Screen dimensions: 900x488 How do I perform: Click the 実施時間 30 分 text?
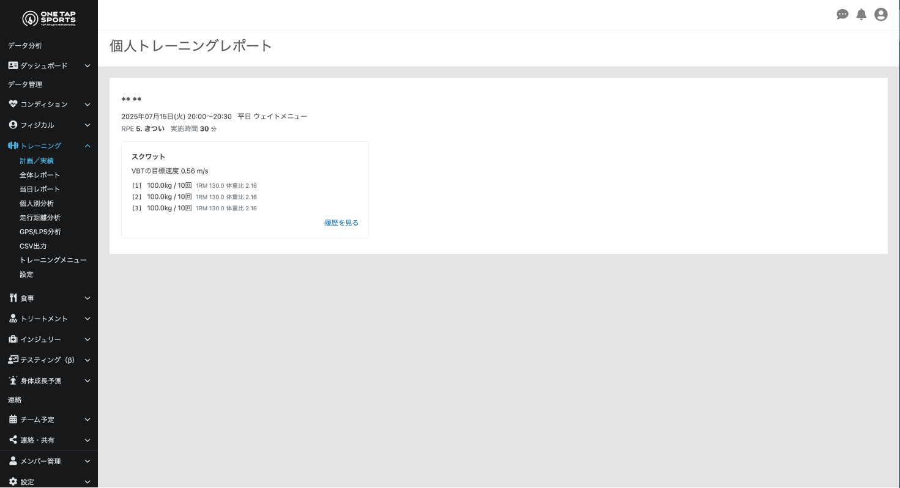193,129
